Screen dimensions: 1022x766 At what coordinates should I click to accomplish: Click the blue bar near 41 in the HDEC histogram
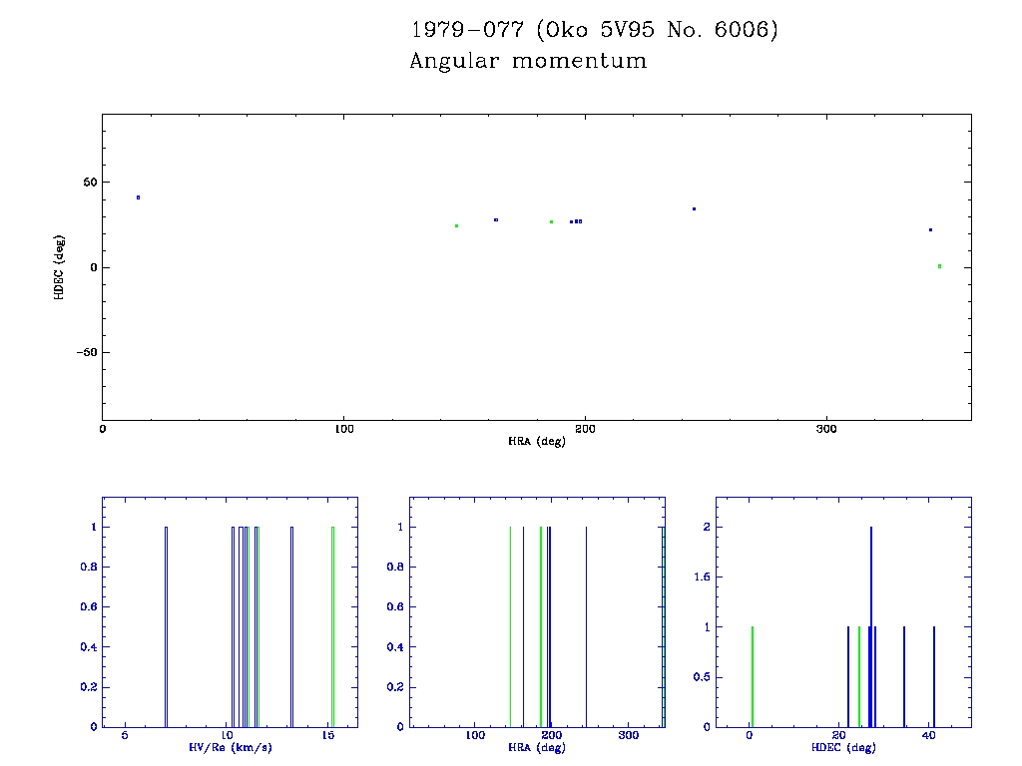coord(934,677)
